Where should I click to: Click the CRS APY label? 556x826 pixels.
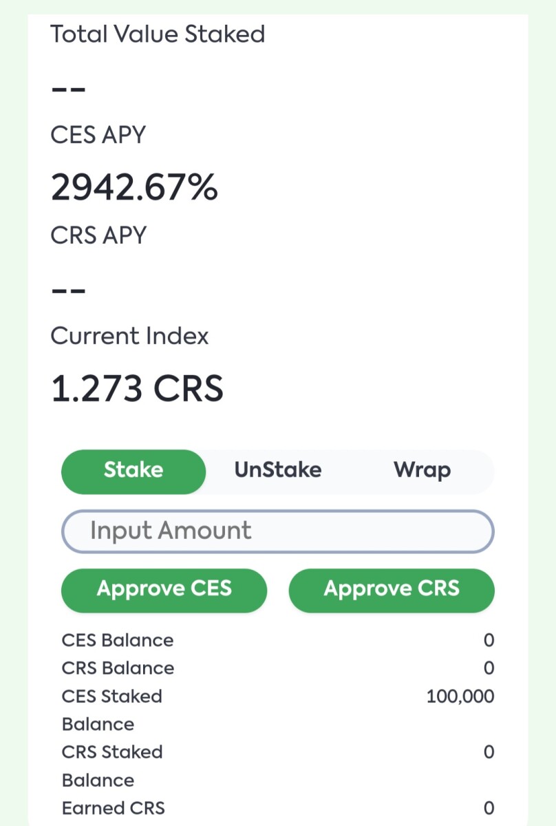[x=98, y=235]
